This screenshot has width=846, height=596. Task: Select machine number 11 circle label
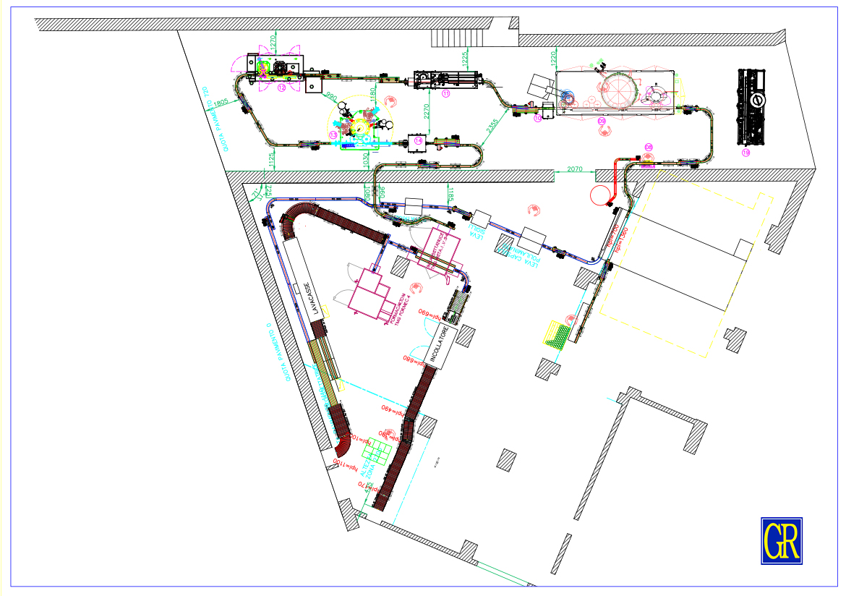445,93
